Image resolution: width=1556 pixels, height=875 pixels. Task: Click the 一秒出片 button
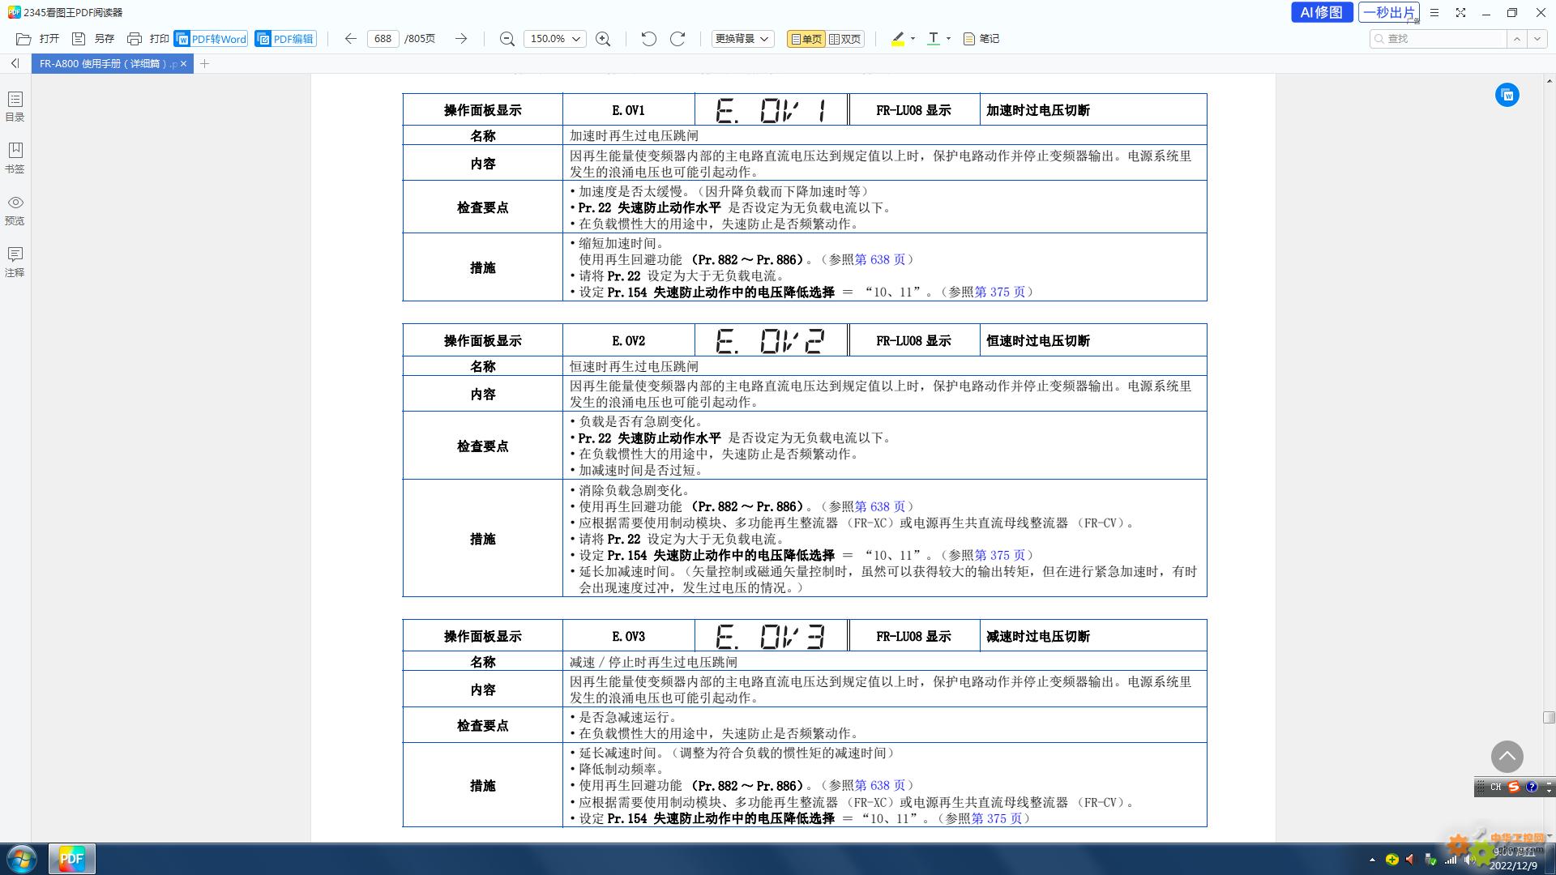[x=1388, y=12]
